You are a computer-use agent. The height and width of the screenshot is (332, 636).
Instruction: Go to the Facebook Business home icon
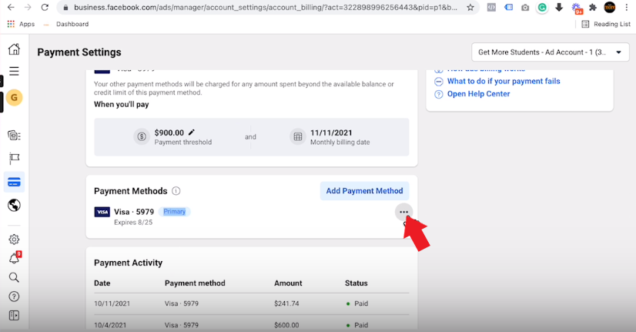tap(14, 49)
